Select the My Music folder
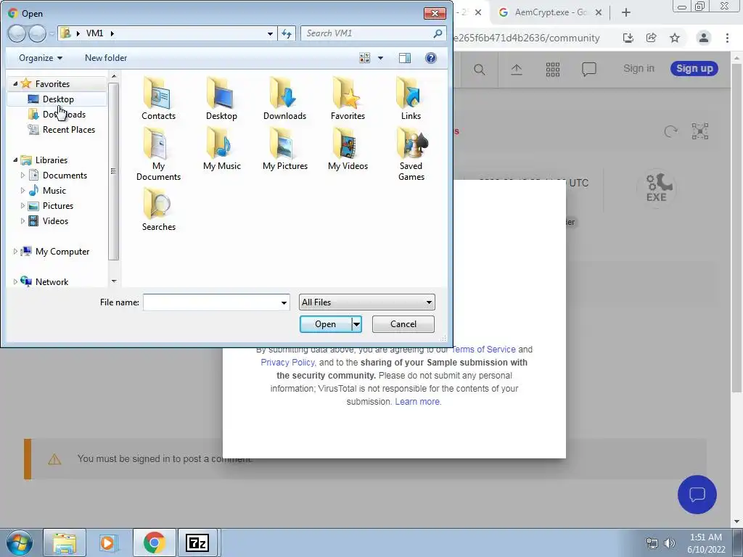This screenshot has height=557, width=743. pos(222,149)
